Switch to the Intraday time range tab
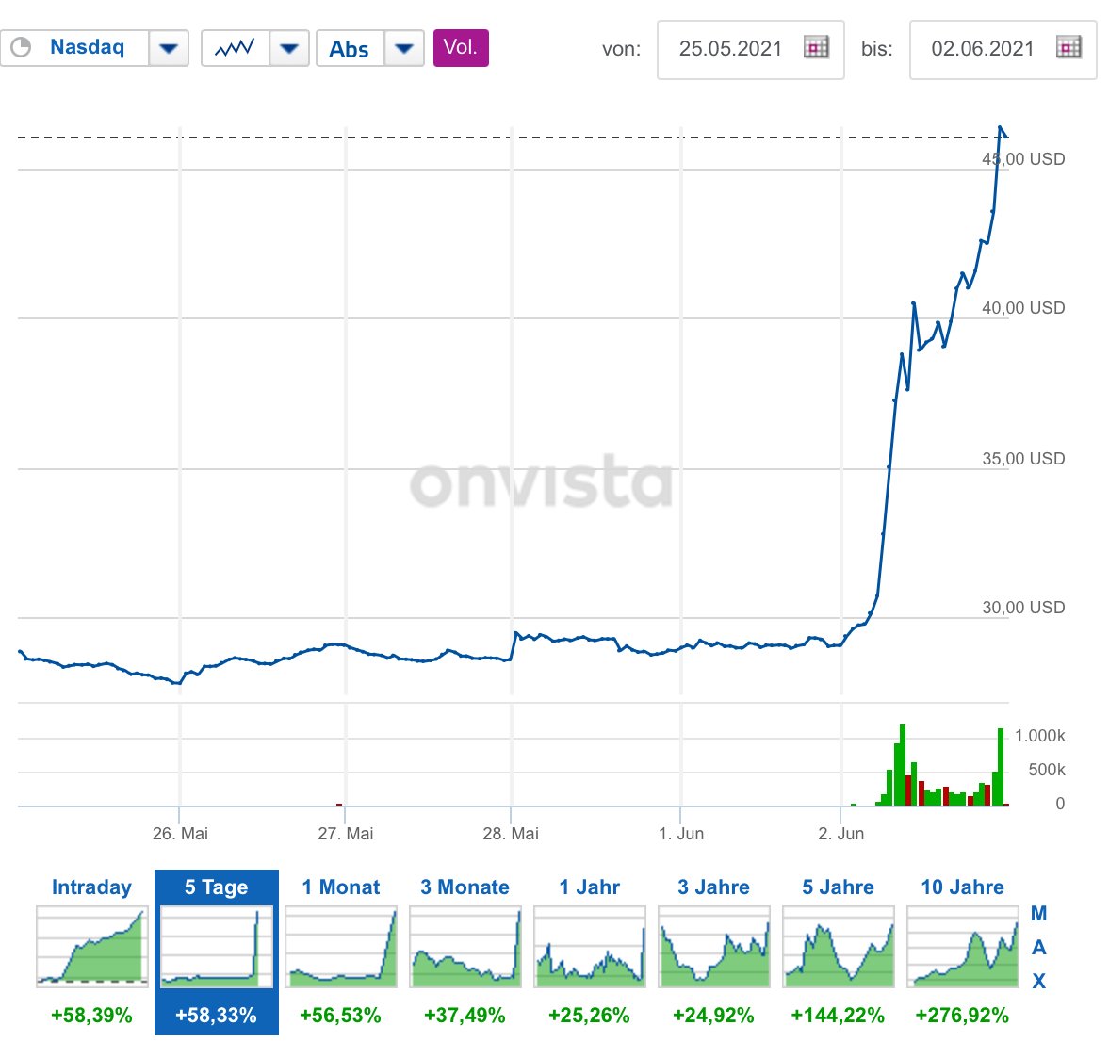 point(92,887)
